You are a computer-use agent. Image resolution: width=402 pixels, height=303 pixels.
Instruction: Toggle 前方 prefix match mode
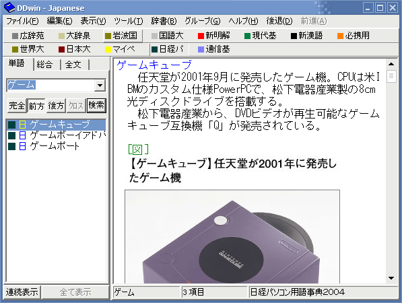36,105
